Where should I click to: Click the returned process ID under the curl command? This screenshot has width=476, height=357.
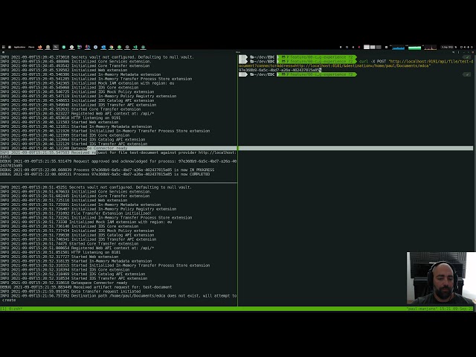tap(280, 70)
